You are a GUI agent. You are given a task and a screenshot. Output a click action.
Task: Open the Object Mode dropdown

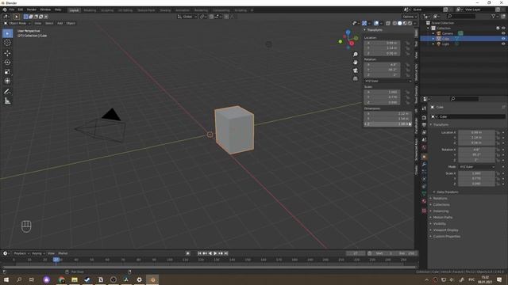(17, 23)
